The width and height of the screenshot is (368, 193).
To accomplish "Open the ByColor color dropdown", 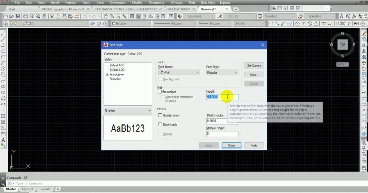I will point(249,23).
